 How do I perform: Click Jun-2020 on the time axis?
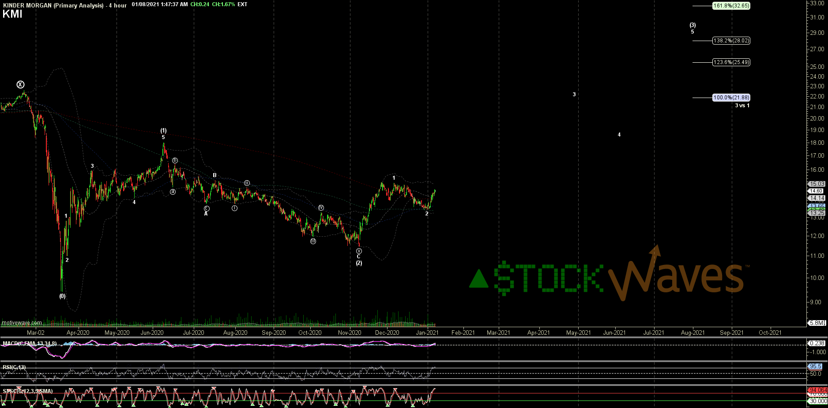(152, 332)
